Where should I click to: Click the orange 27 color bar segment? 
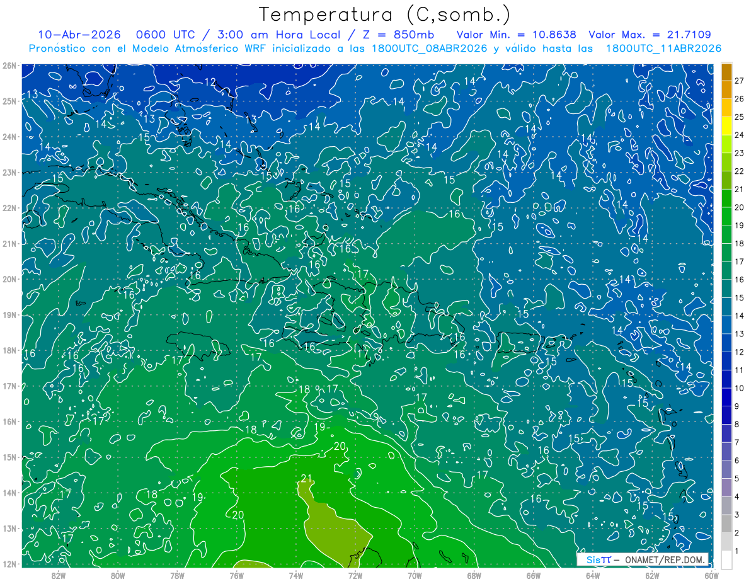click(727, 72)
